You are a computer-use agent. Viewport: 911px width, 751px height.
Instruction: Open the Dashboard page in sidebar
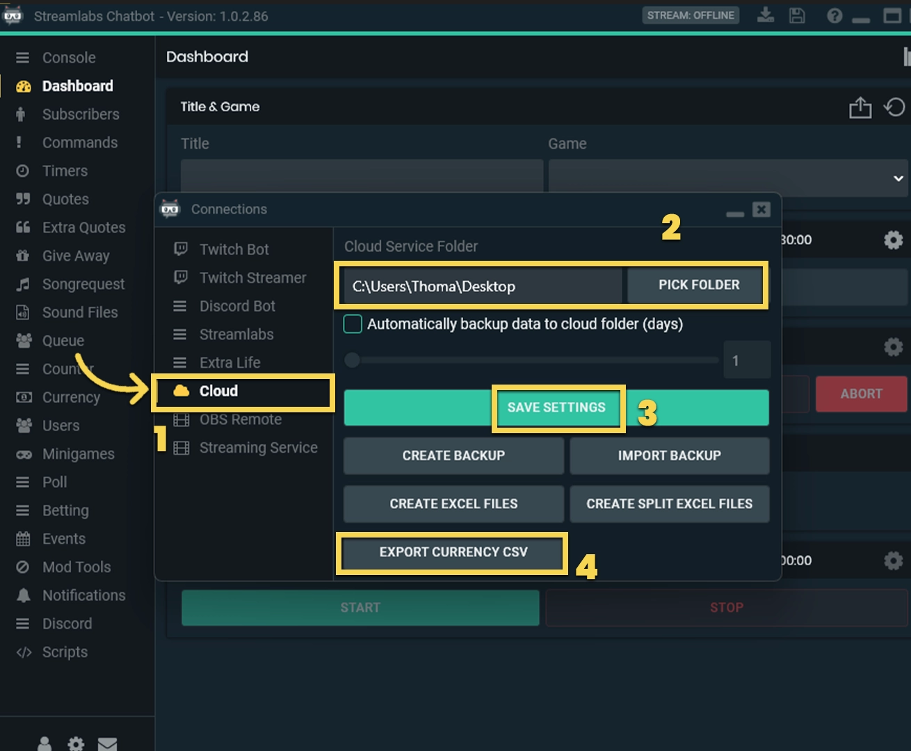[77, 86]
